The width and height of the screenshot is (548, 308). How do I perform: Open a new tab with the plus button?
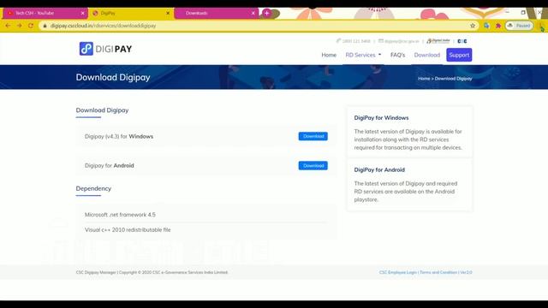coord(266,13)
